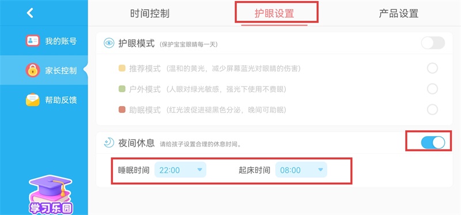
Task: Go back with the left arrow icon
Action: pos(30,13)
